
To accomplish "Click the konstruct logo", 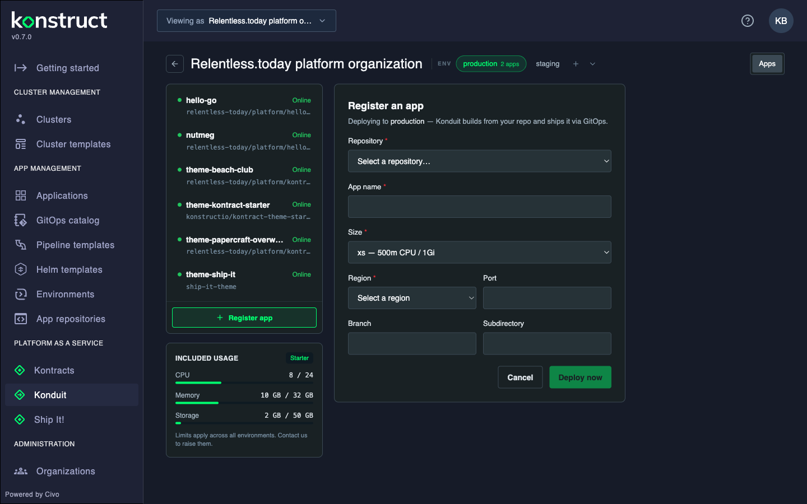I will tap(59, 21).
